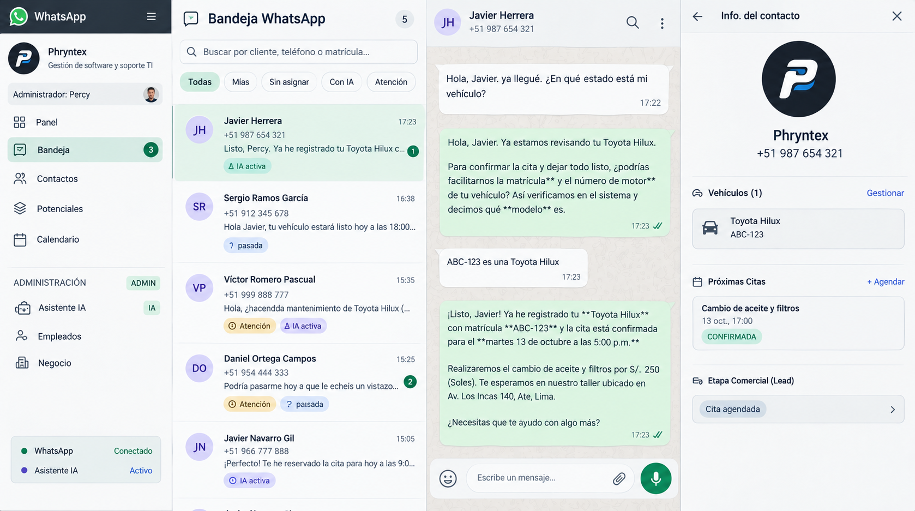Record voice message with microphone button
Screen dimensions: 915x511
click(656, 478)
